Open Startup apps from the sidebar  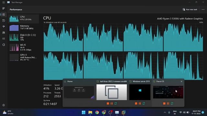(4, 26)
